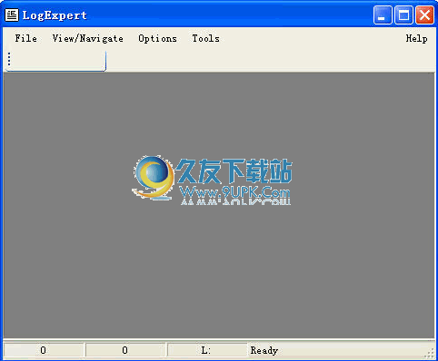Screen dimensions: 438x361
Task: Click the second "0" status bar cell
Action: (x=125, y=350)
